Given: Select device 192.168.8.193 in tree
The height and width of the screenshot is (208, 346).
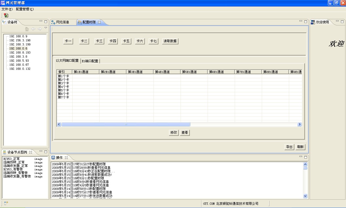Looking at the screenshot, I should point(20,52).
